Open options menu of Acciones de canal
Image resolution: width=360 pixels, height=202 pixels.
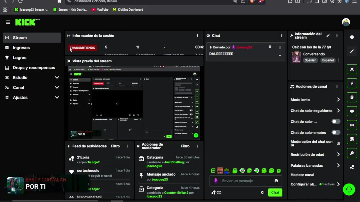(337, 87)
